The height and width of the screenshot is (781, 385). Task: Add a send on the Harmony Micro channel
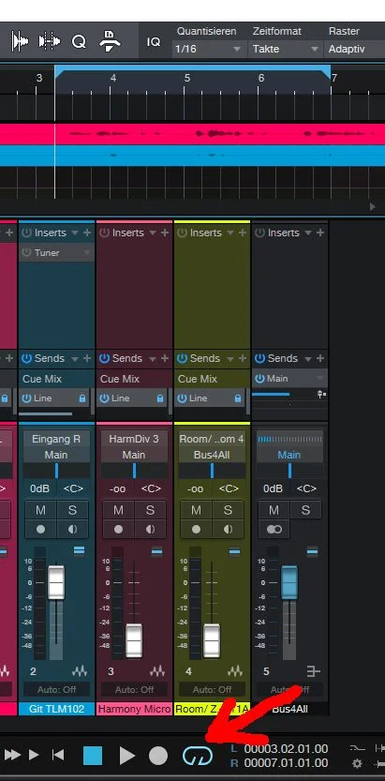point(165,358)
